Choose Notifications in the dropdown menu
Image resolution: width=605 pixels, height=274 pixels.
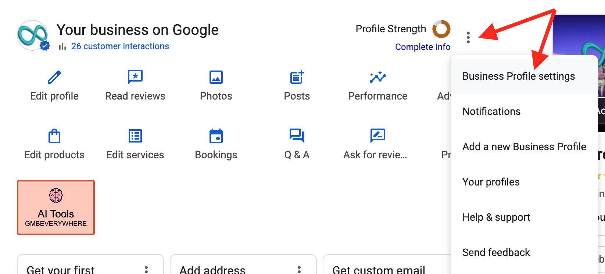pos(491,111)
